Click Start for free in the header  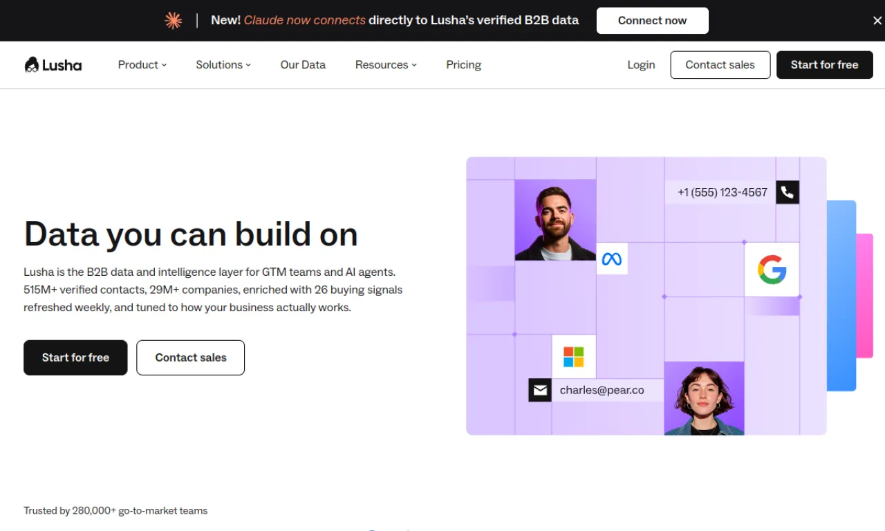(x=824, y=65)
